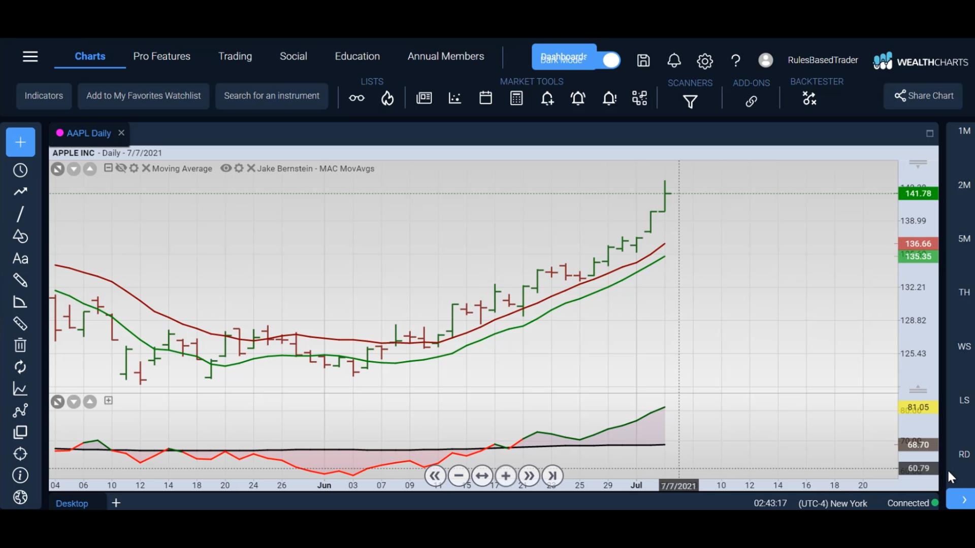
Task: Switch to the Charts menu tab
Action: point(90,56)
